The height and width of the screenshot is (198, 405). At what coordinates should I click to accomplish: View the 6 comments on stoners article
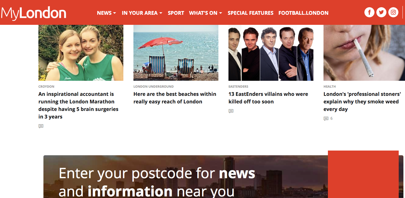(x=328, y=118)
